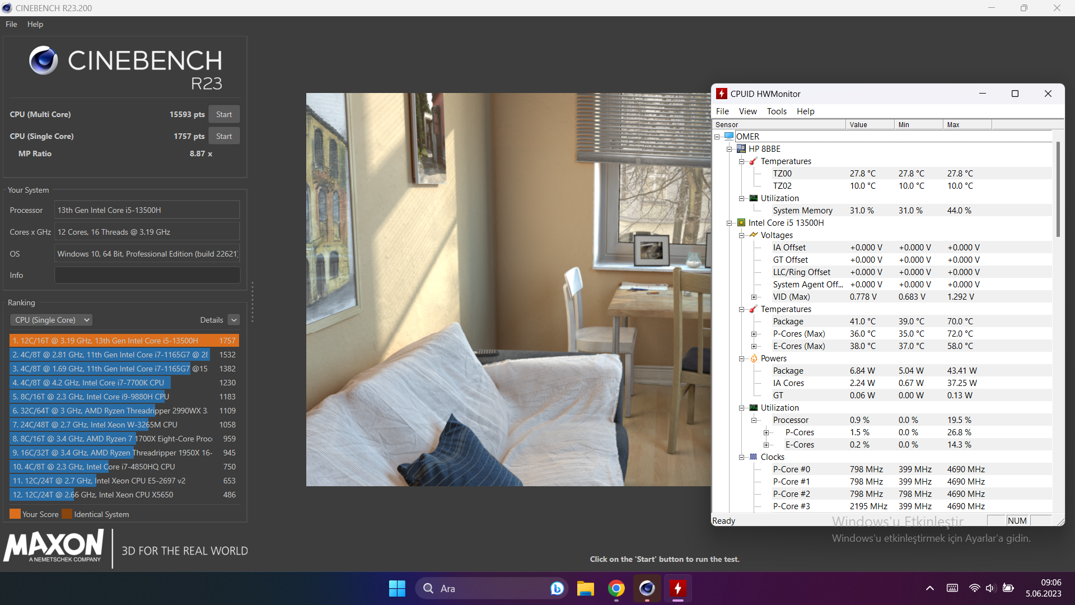Viewport: 1075px width, 605px height.
Task: Open HWMonitor Help menu
Action: tap(806, 111)
